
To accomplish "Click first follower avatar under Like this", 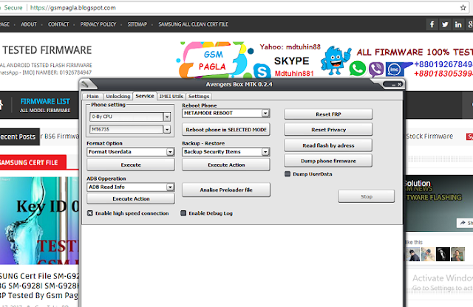I will (412, 255).
